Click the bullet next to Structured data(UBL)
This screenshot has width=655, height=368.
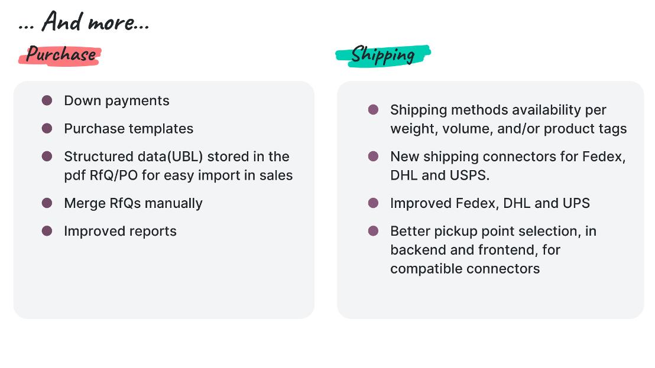click(x=47, y=156)
